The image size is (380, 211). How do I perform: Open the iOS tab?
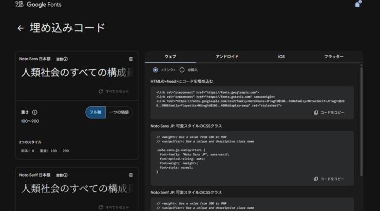(x=281, y=57)
